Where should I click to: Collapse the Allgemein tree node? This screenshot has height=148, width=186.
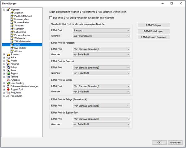tap(4, 10)
